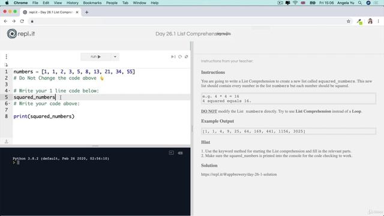Open the File menu
This screenshot has height=216, width=384.
click(35, 3)
